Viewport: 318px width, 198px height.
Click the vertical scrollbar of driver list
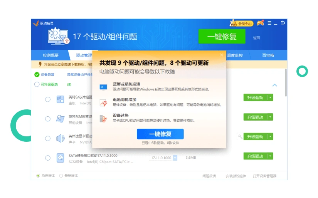[286, 83]
